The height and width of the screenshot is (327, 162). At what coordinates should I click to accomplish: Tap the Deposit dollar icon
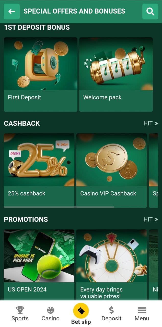pyautogui.click(x=111, y=310)
